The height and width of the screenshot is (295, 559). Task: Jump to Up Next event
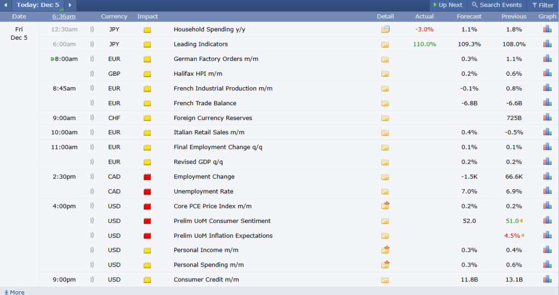(447, 5)
